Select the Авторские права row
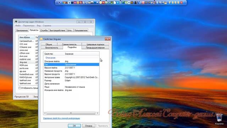The width and height of the screenshot is (227, 128). tap(72, 78)
